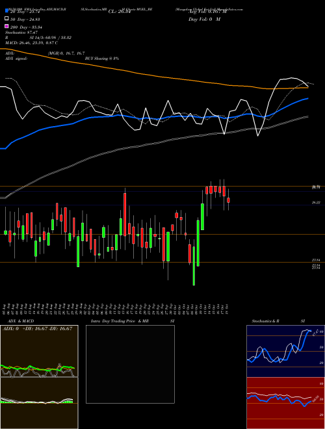The width and height of the screenshot is (325, 429).
Task: Select the '200 Day = 35.34' legend text
Action: pyautogui.click(x=26, y=27)
